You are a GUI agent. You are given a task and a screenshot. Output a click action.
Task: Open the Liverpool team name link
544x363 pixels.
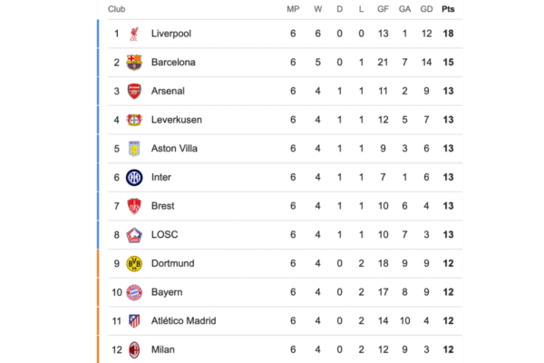tap(171, 34)
